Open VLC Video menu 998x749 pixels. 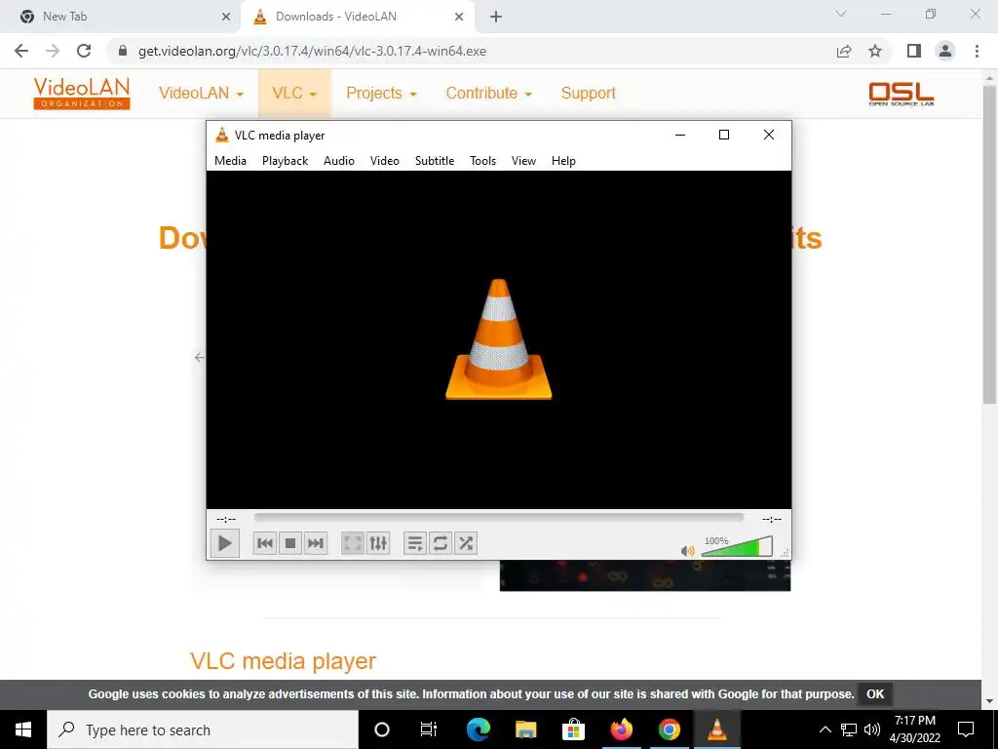pos(384,161)
